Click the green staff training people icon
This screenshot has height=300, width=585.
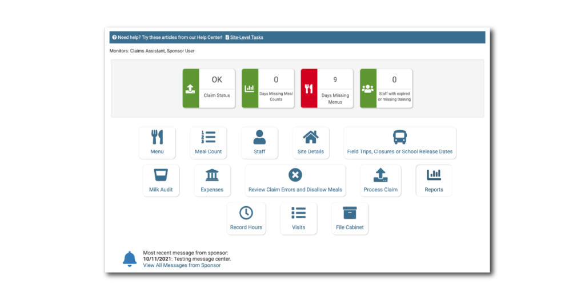368,89
